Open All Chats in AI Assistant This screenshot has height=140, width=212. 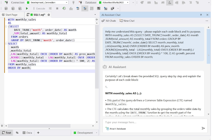pos(109,21)
